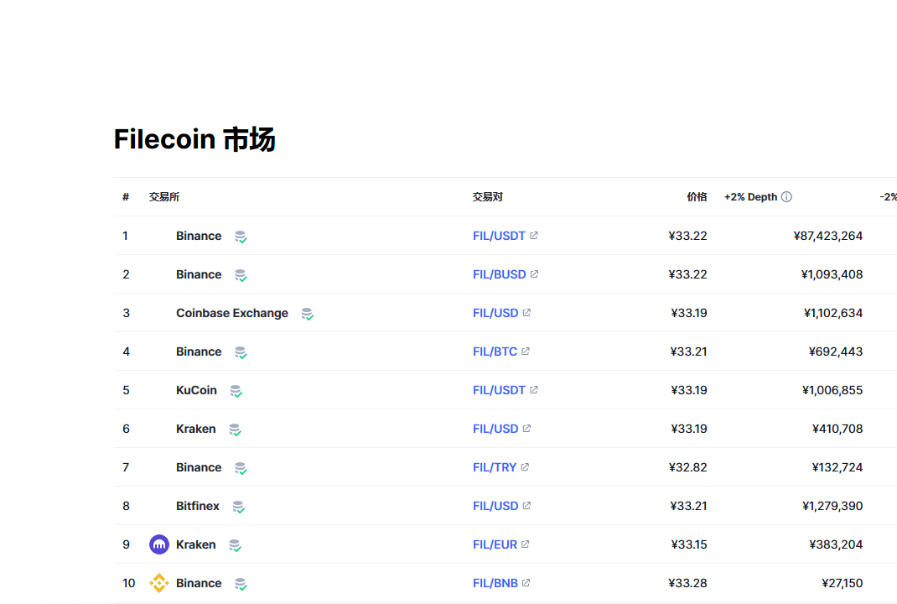This screenshot has height=604, width=897.
Task: Click the info icon next to +2% Depth
Action: tap(786, 197)
